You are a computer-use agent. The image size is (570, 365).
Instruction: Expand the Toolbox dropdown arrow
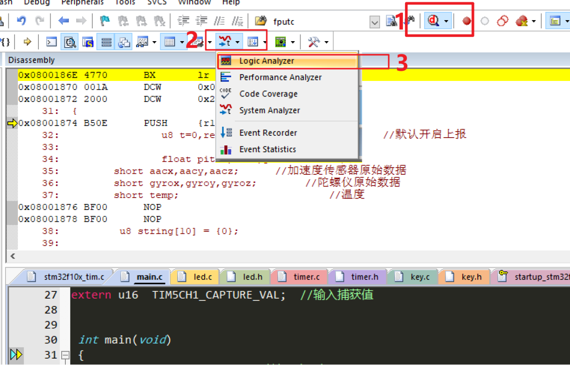click(x=326, y=43)
